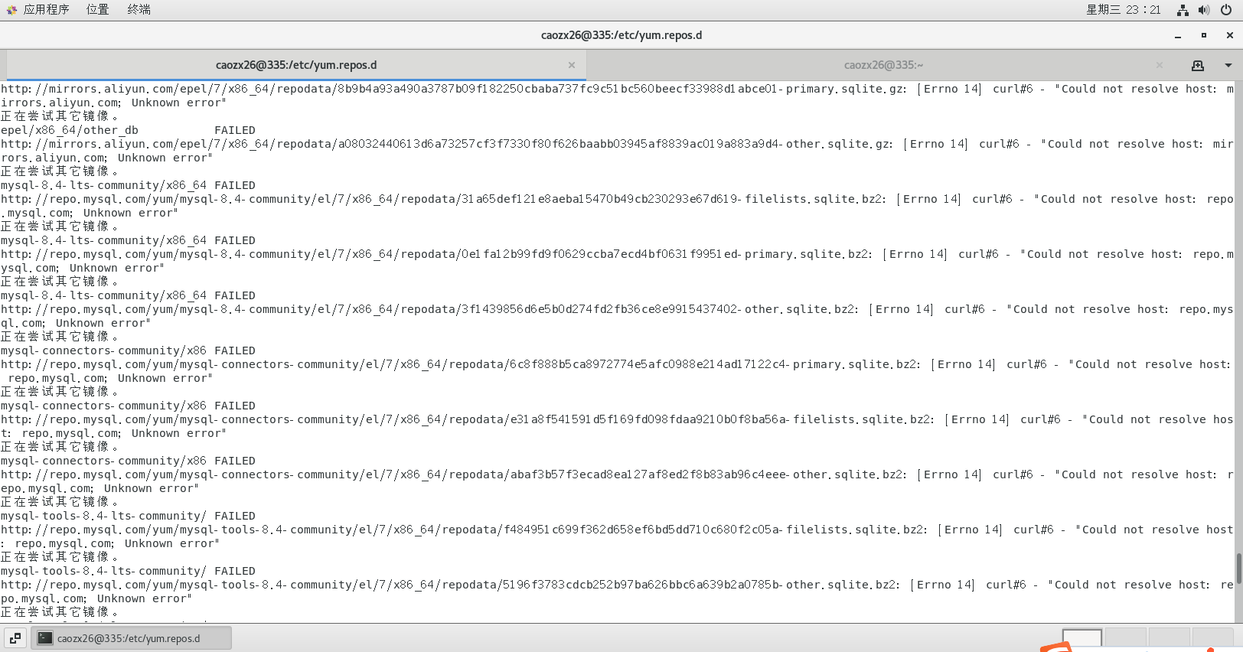Click the aliyun epel primary.sqlite.gz URL
1243x652 pixels.
pyautogui.click(x=453, y=89)
